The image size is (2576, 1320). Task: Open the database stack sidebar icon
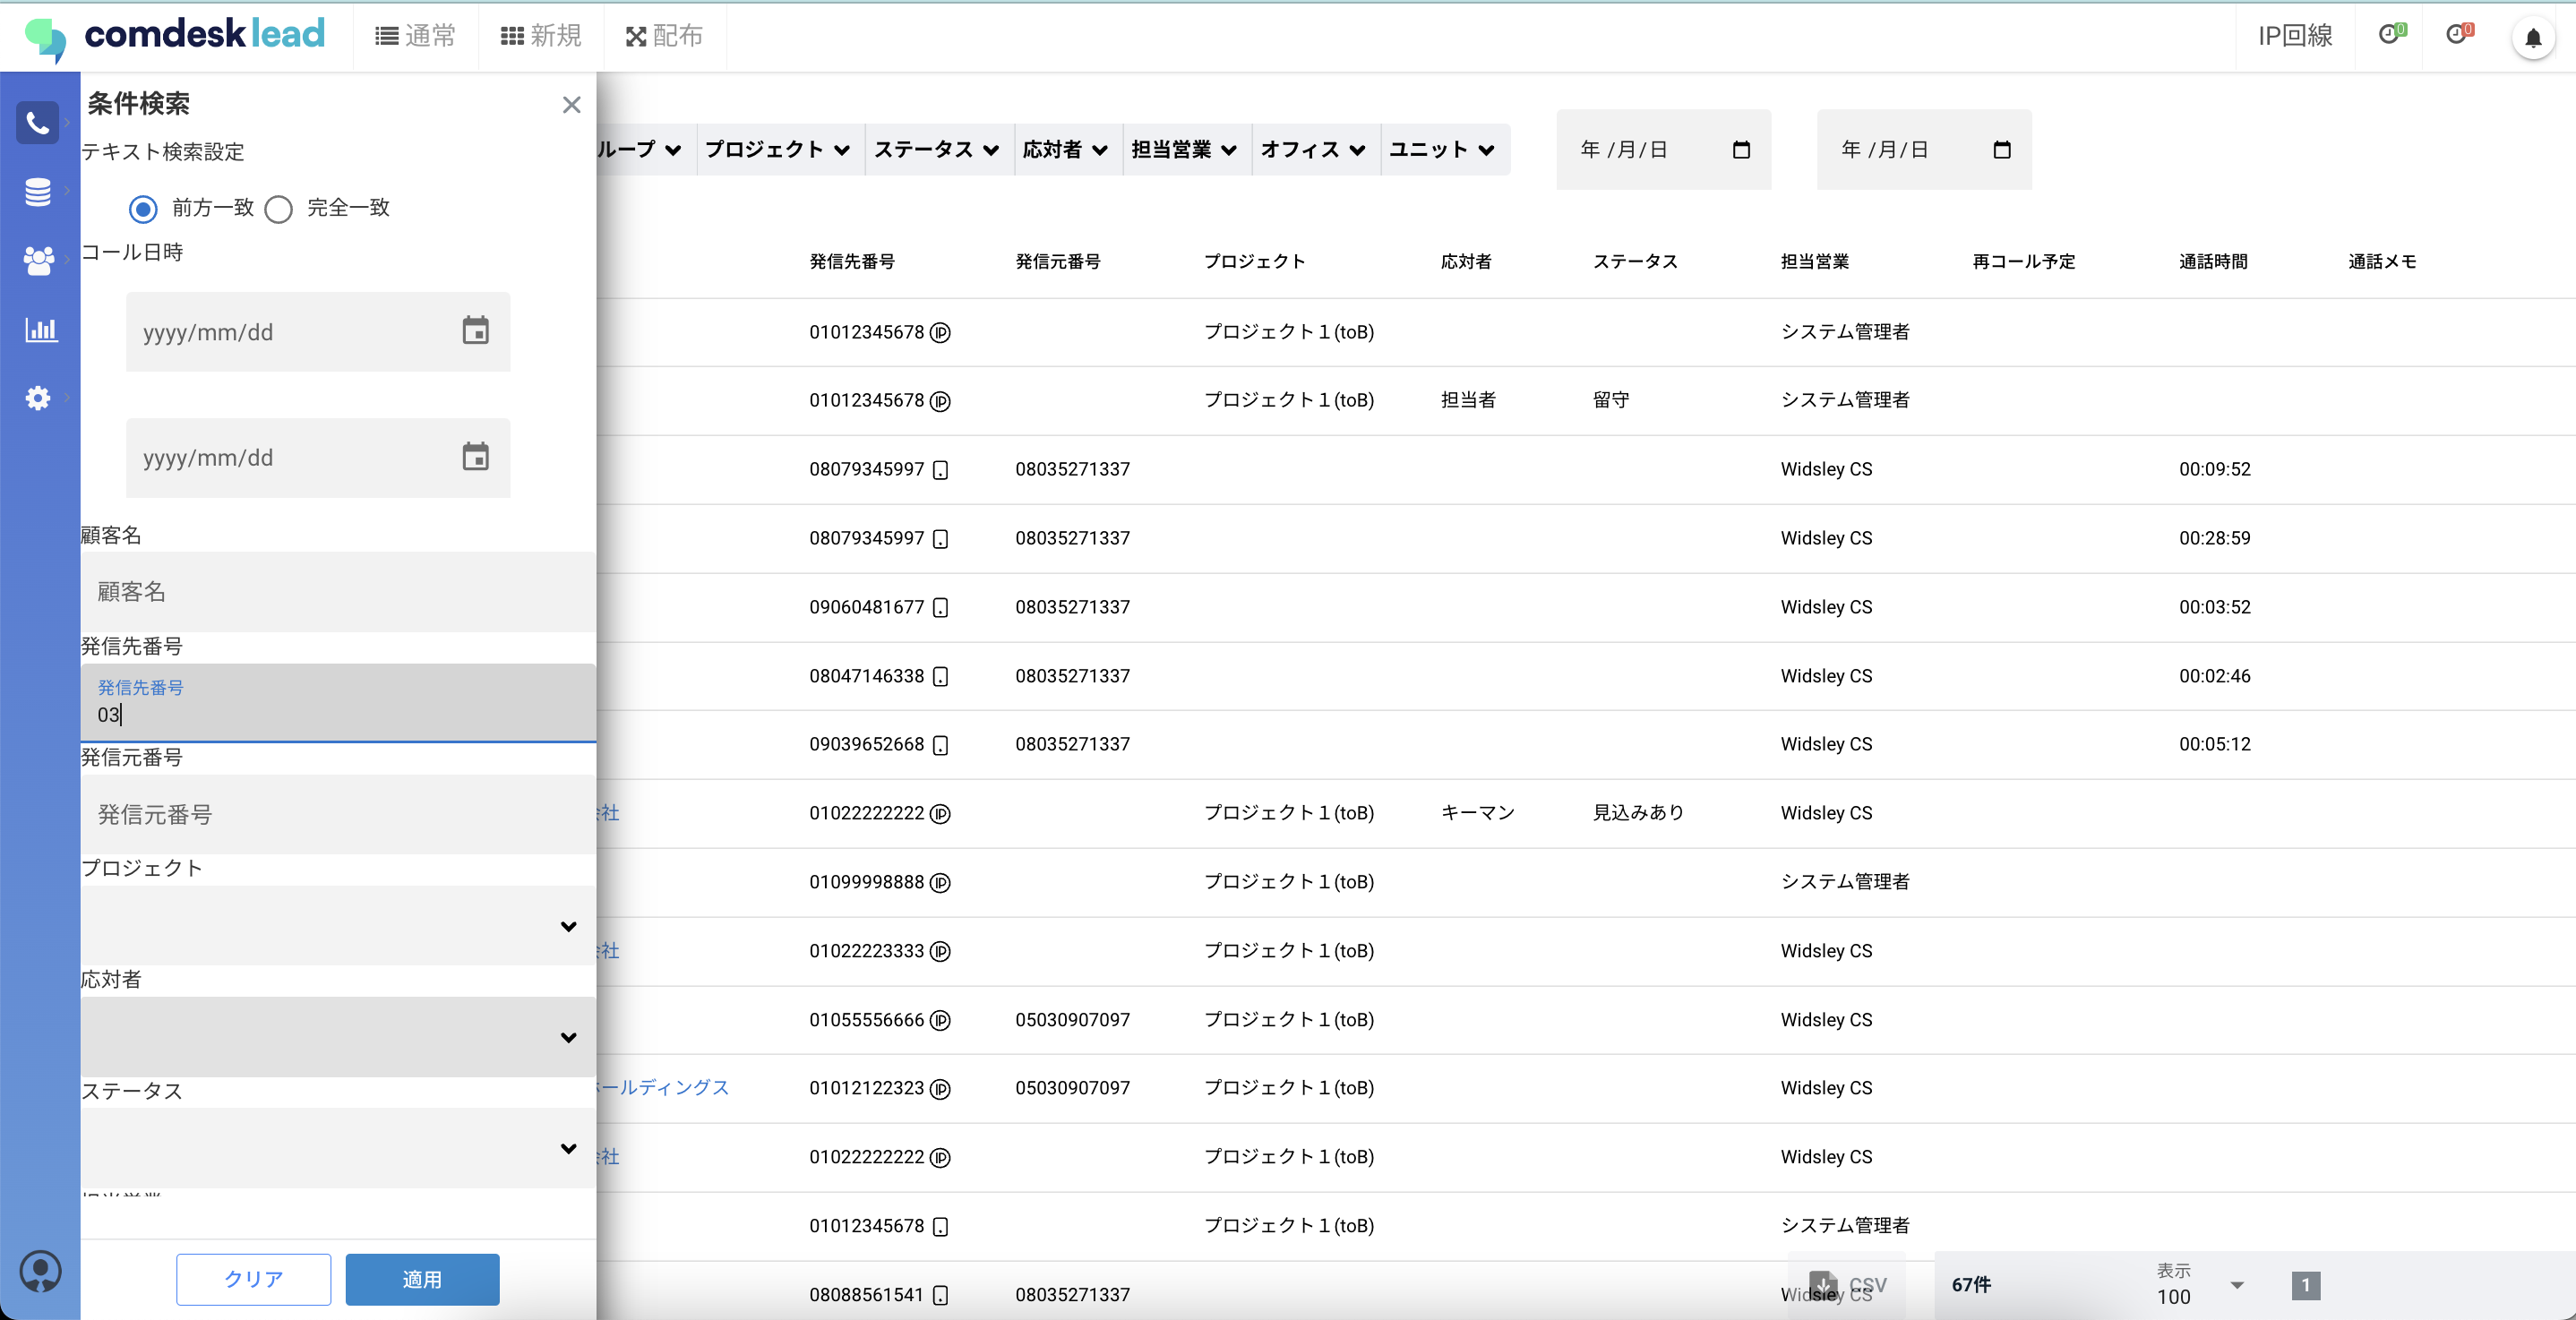[x=38, y=192]
